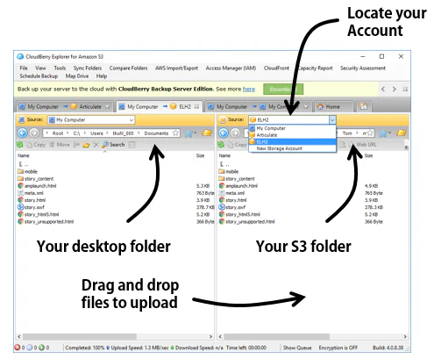This screenshot has width=434, height=359.
Task: Open the Access Manager (IAM) menu
Action: (x=231, y=68)
